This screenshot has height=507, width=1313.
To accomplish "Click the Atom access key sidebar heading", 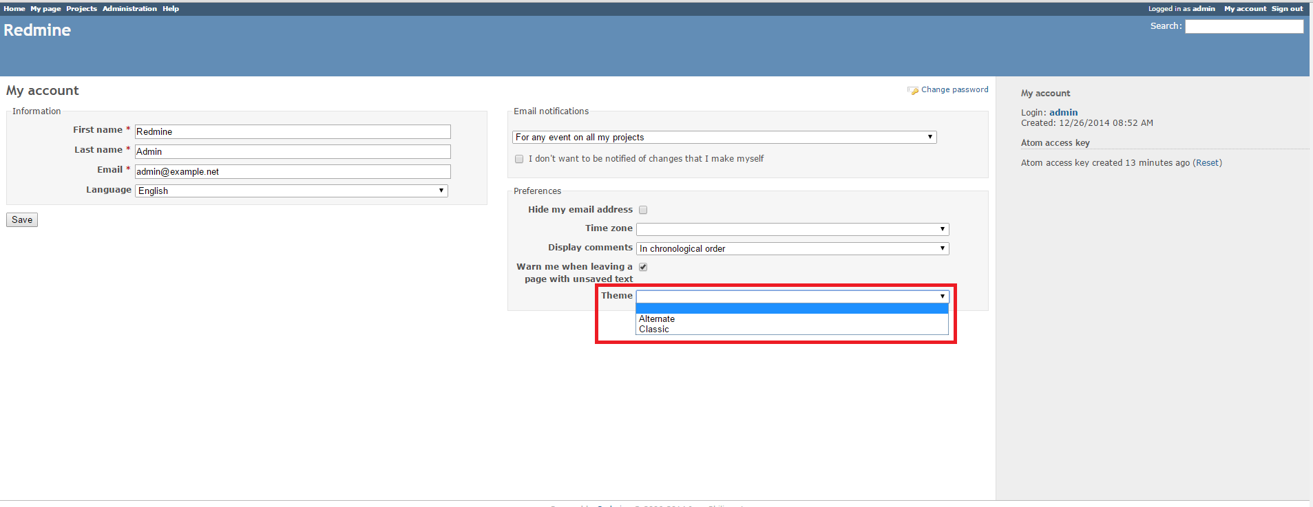I will (1055, 143).
